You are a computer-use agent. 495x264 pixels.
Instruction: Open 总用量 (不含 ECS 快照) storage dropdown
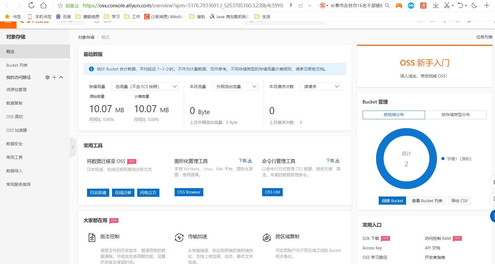(145, 86)
